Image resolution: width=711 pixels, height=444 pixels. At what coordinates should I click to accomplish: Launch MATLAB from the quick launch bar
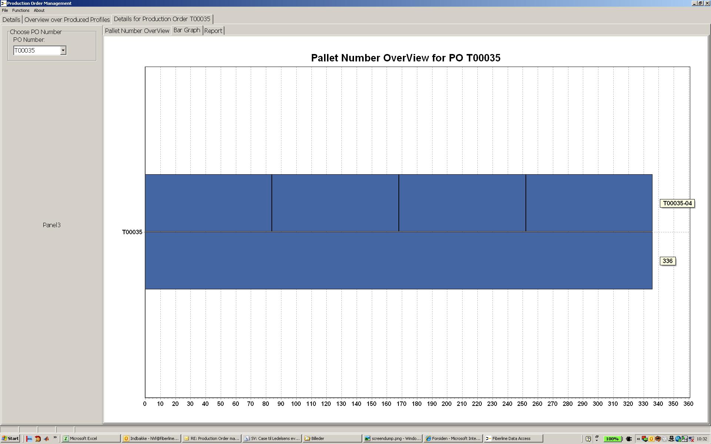click(46, 438)
